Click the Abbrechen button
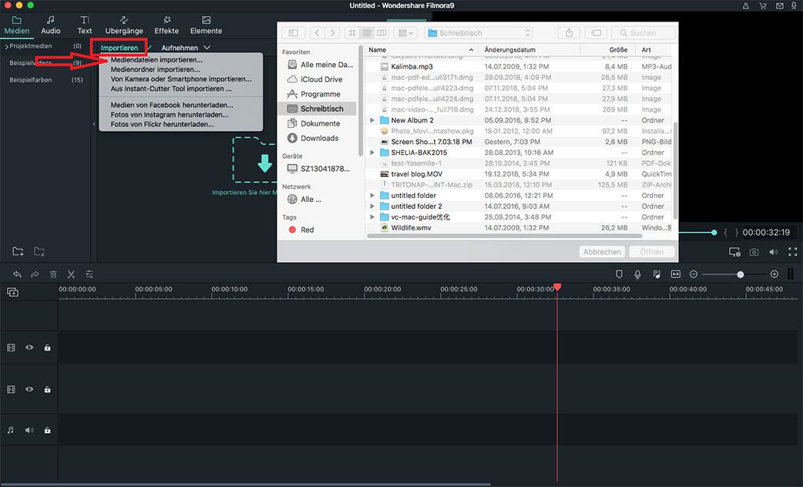The height and width of the screenshot is (487, 803). [602, 252]
